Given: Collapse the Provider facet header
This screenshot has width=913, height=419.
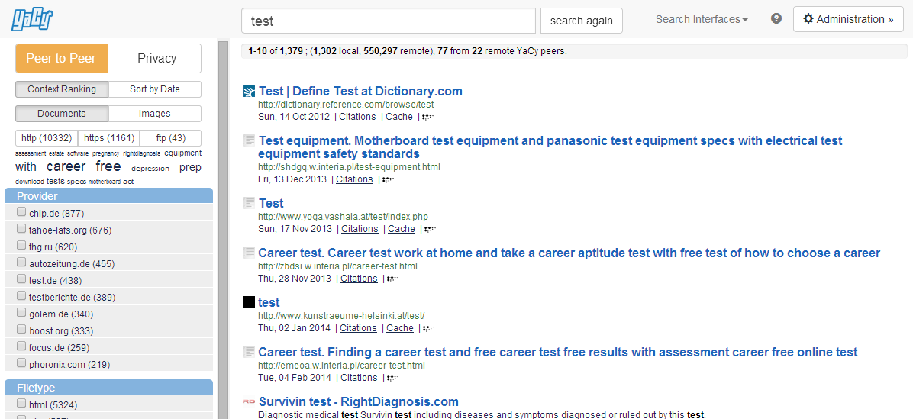Looking at the screenshot, I should pyautogui.click(x=109, y=196).
